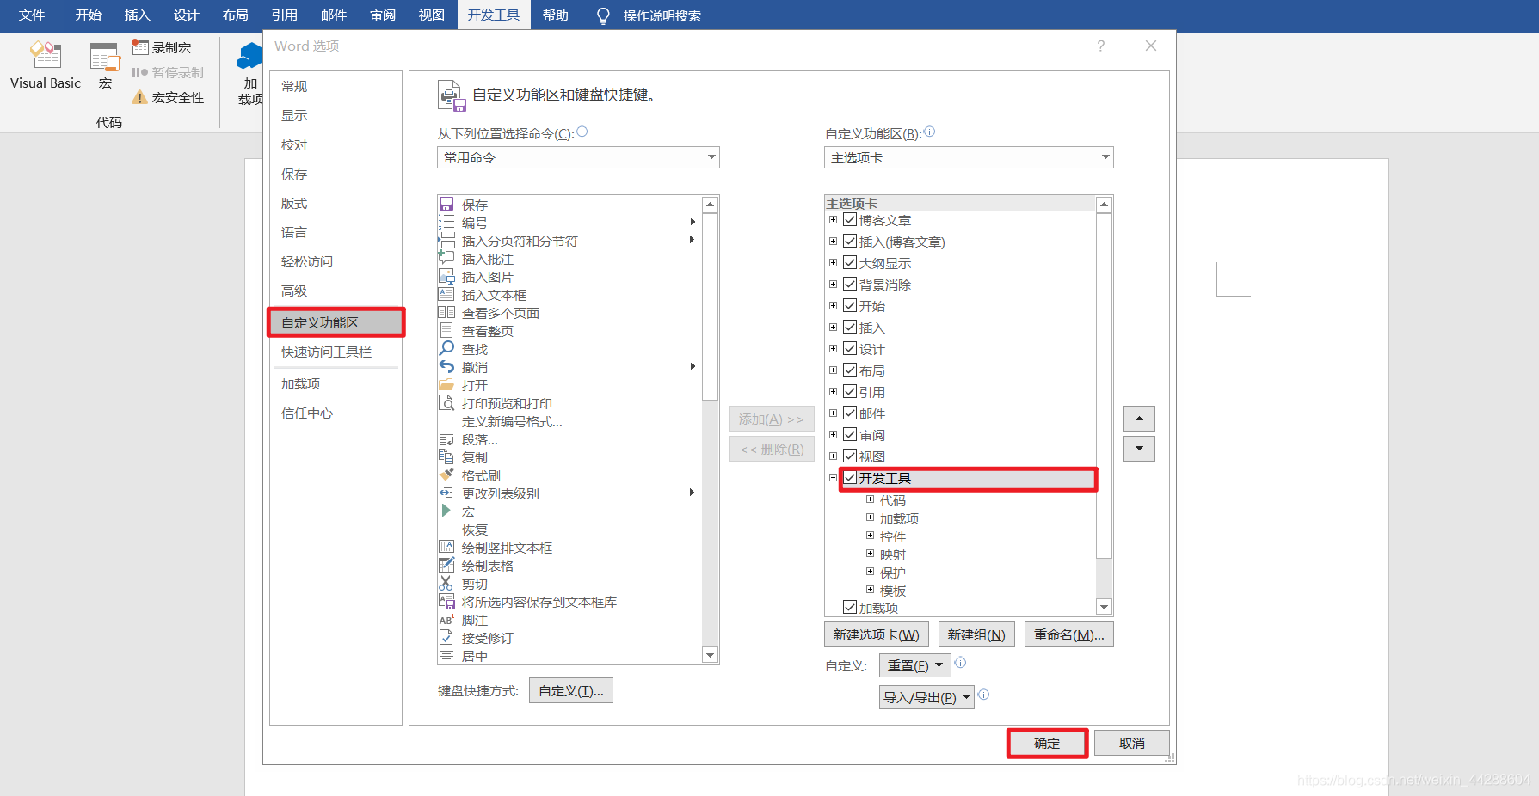Uncheck the 博客文章 checkbox
Viewport: 1539px width, 796px height.
(x=850, y=220)
